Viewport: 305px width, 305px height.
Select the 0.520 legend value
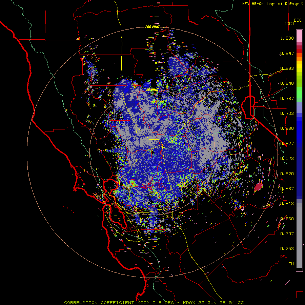(287, 174)
